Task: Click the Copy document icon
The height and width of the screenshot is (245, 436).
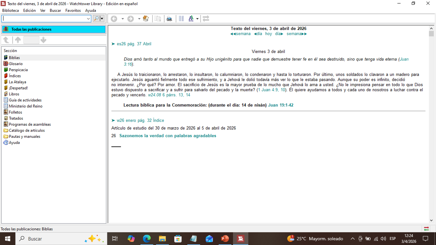Action: coord(158,19)
